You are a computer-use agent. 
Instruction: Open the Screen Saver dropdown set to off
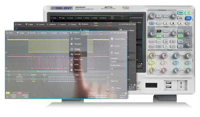pos(118,69)
